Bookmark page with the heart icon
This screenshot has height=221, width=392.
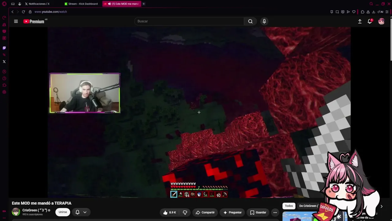pos(354,12)
